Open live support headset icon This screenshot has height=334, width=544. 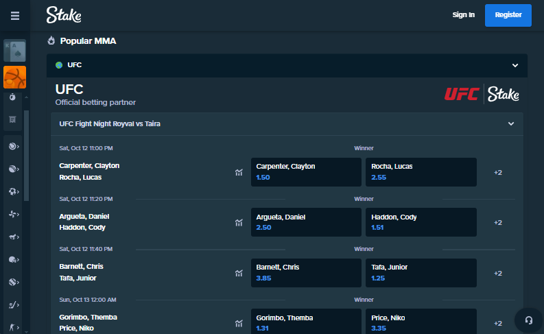point(528,320)
